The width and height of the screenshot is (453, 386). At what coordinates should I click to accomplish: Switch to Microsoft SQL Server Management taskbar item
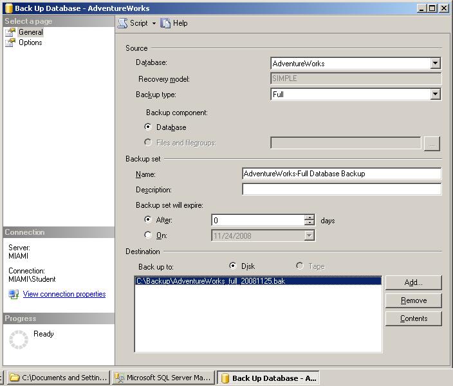coord(163,378)
